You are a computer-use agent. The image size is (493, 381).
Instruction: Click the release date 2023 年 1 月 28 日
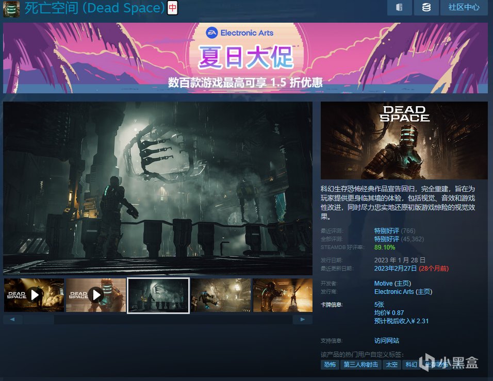(x=400, y=260)
